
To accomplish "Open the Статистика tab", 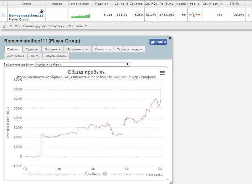I will 103,49.
